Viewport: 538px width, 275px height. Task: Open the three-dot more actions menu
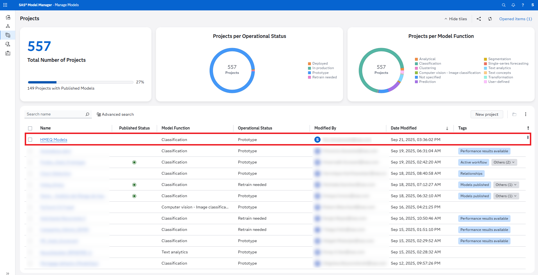pyautogui.click(x=526, y=114)
